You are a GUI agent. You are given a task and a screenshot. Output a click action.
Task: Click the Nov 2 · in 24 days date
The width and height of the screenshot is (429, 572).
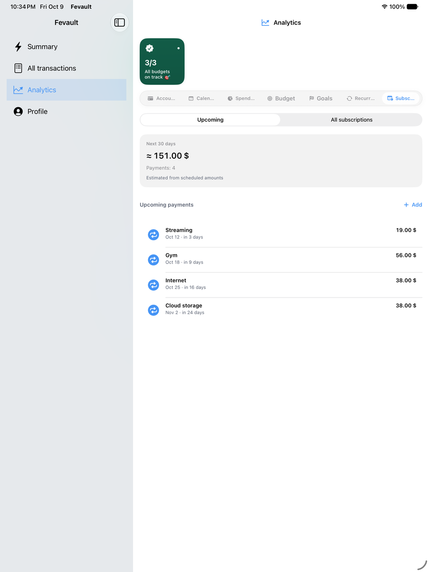(185, 313)
